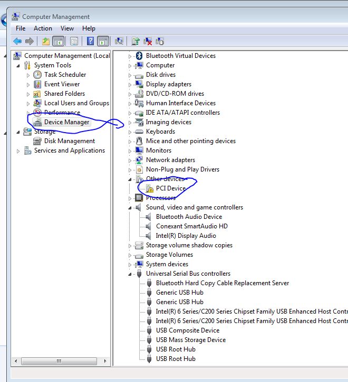The width and height of the screenshot is (348, 382).
Task: Click the Disk Management icon
Action: click(37, 141)
